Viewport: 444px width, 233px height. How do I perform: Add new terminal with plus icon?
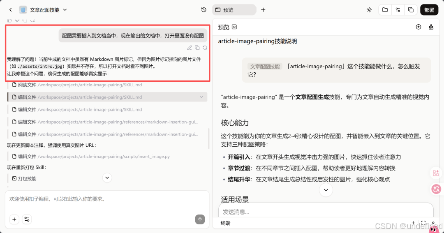pyautogui.click(x=413, y=223)
